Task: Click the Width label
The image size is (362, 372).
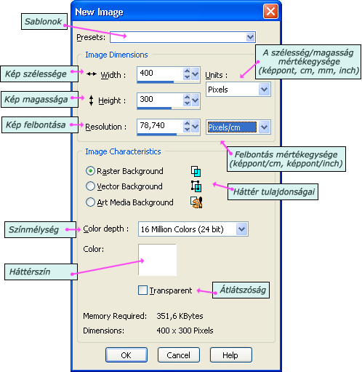Action: tap(113, 75)
